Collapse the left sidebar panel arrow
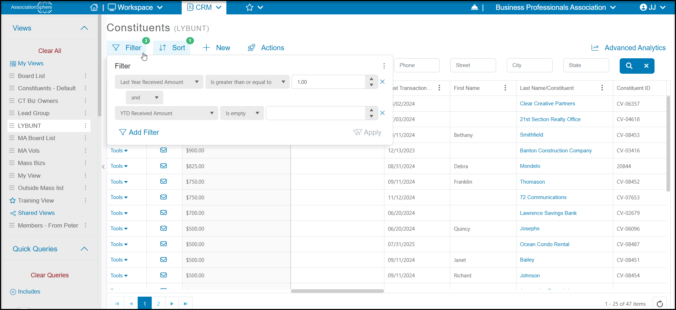This screenshot has height=310, width=676. tap(103, 167)
